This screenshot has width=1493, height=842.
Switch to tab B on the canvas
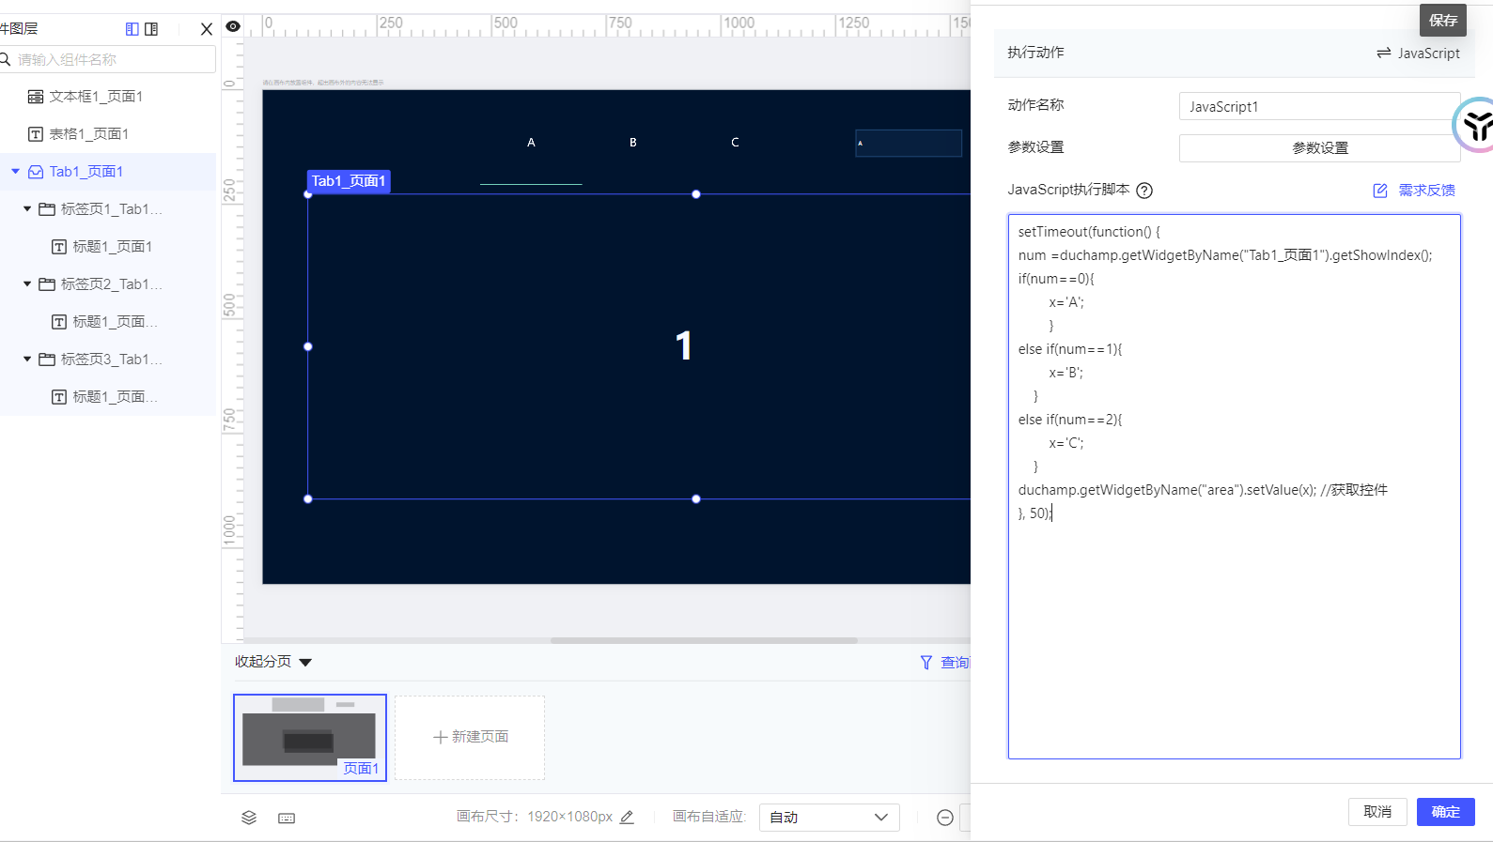point(633,143)
